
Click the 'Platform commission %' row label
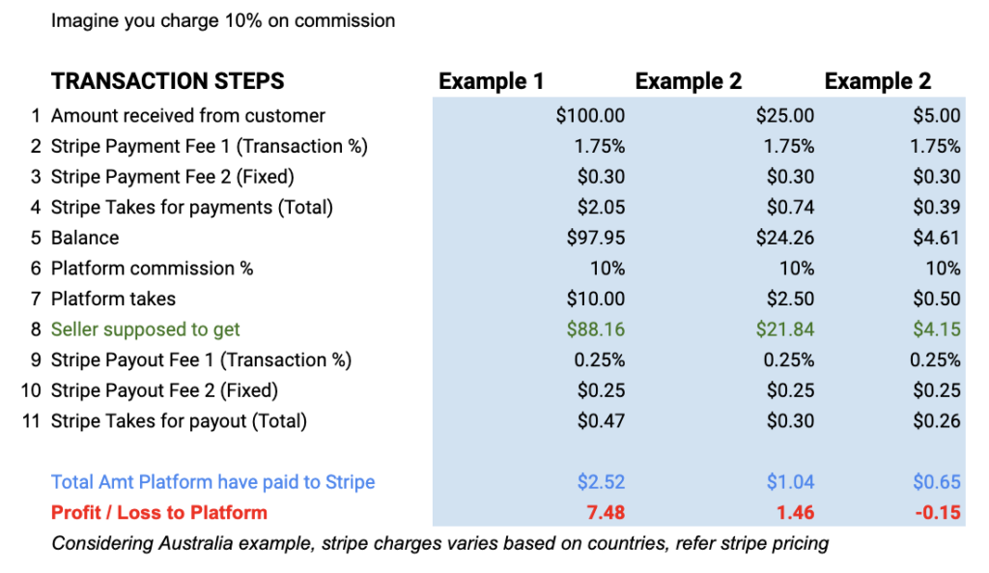point(152,269)
